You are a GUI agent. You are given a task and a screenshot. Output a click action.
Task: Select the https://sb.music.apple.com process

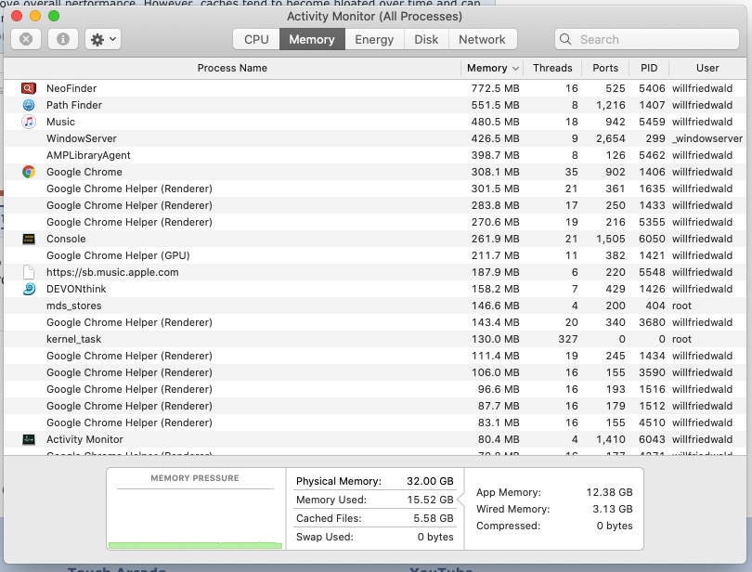pos(112,272)
